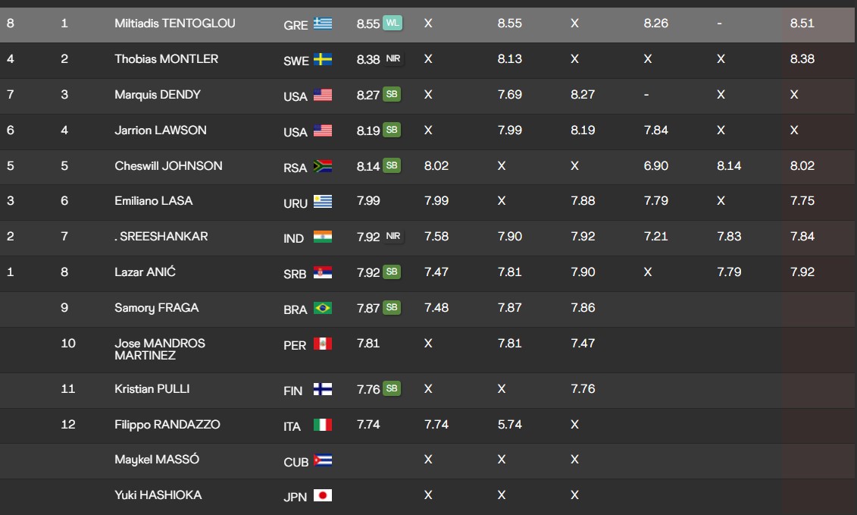Screen dimensions: 857x515
Task: Click the Finland flag icon
Action: (323, 389)
